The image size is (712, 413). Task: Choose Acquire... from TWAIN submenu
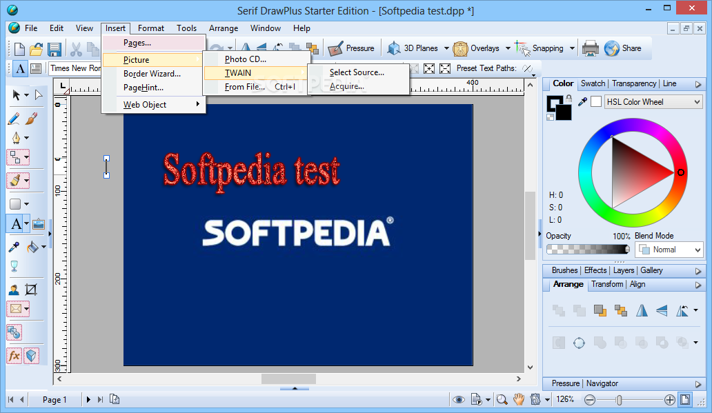pyautogui.click(x=359, y=86)
